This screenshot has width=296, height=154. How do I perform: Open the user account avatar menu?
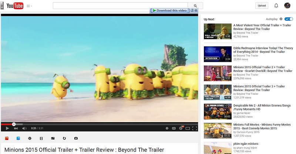(x=287, y=6)
